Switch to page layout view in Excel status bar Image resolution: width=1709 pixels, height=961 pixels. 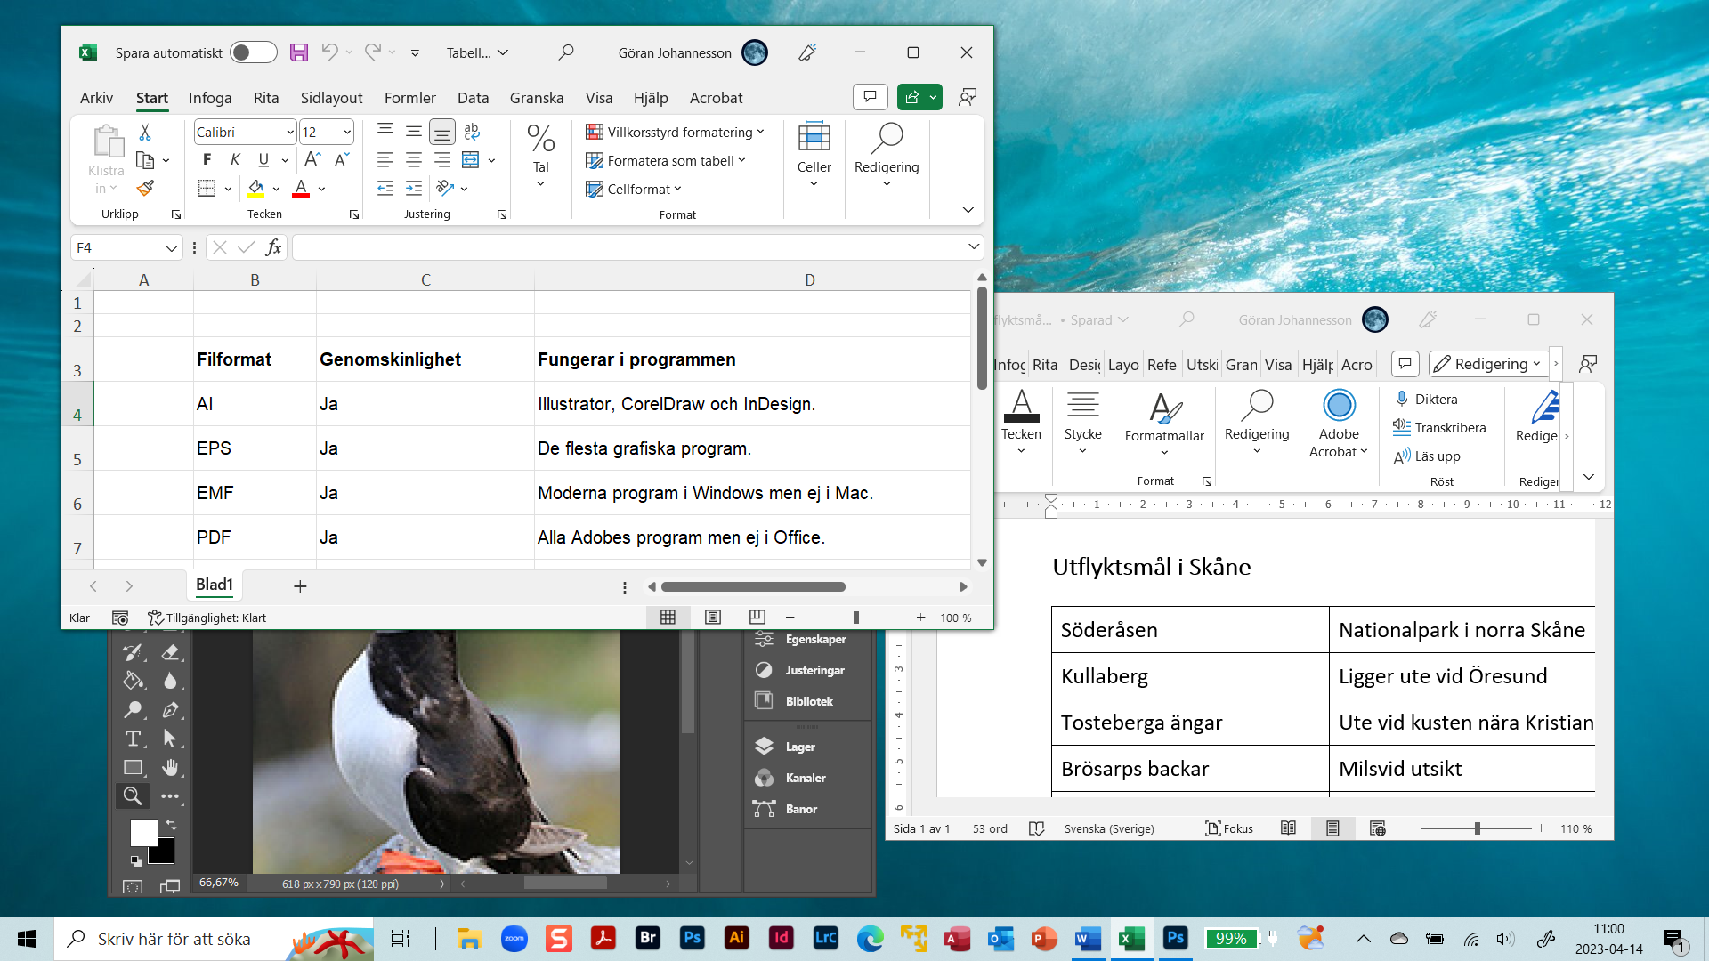tap(713, 618)
